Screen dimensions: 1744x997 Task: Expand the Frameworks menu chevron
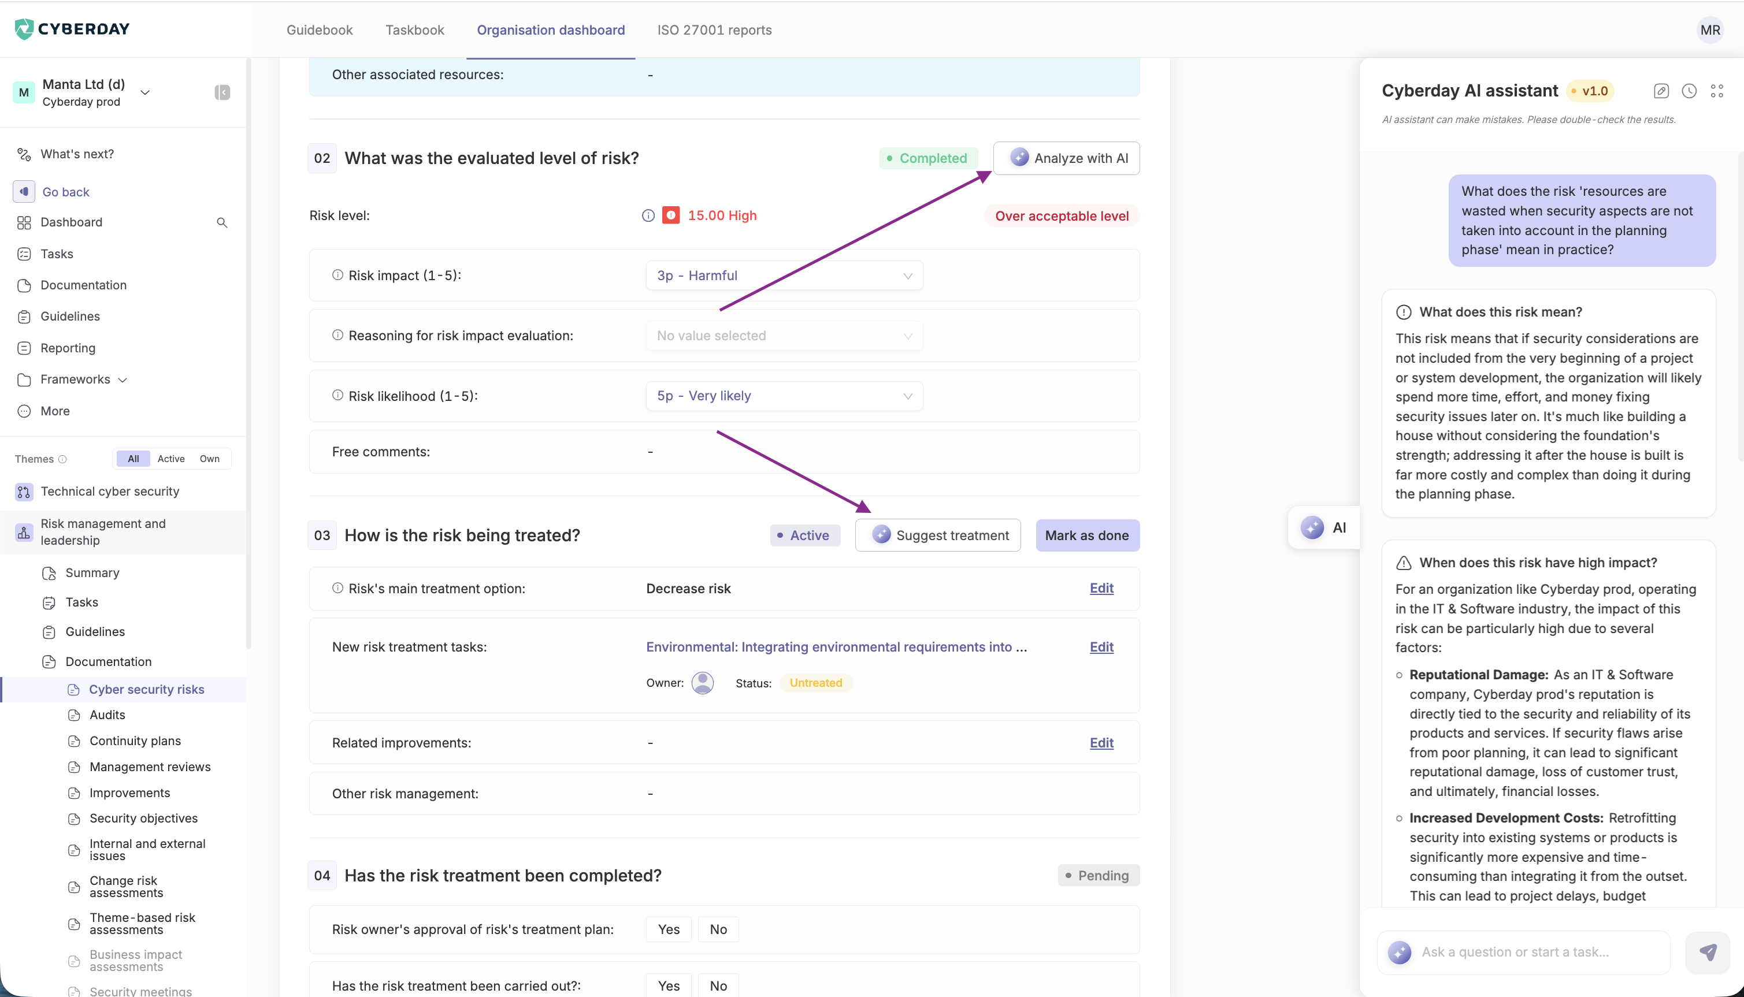123,380
